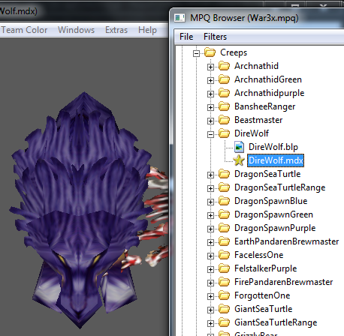The image size is (344, 336).
Task: Click the image file icon of DireWolf.blp
Action: (239, 147)
